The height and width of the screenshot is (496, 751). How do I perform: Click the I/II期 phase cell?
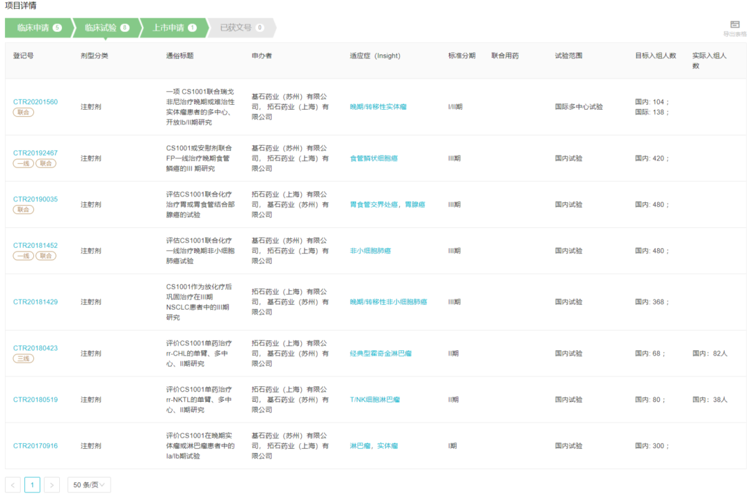click(x=455, y=107)
